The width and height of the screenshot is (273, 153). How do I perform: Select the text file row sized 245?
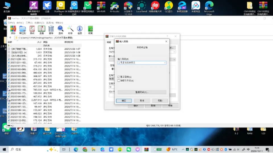44,56
